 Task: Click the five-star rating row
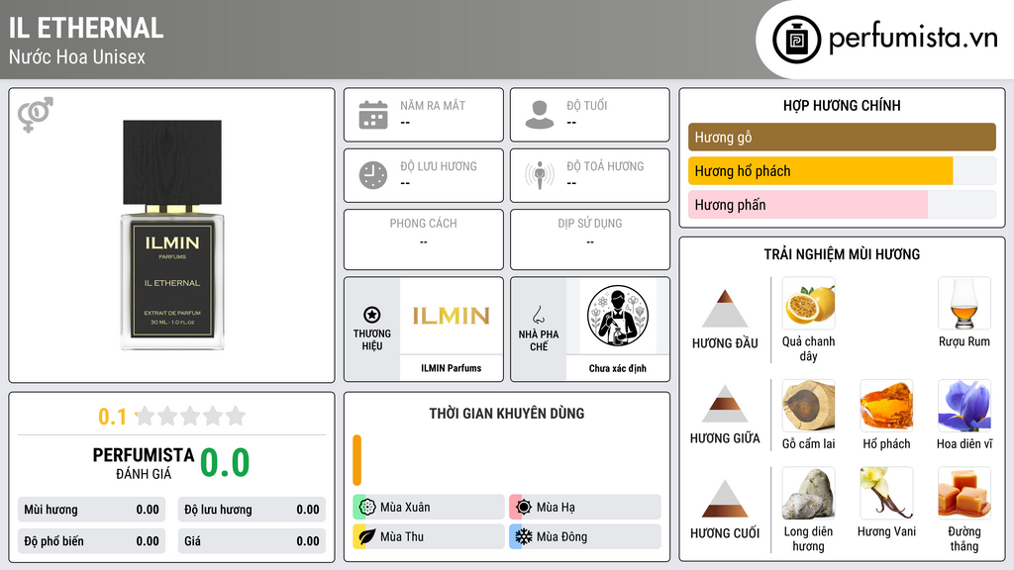(x=190, y=416)
